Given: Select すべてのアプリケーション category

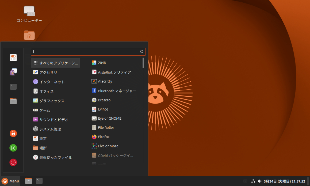Looking at the screenshot, I should pyautogui.click(x=56, y=63).
